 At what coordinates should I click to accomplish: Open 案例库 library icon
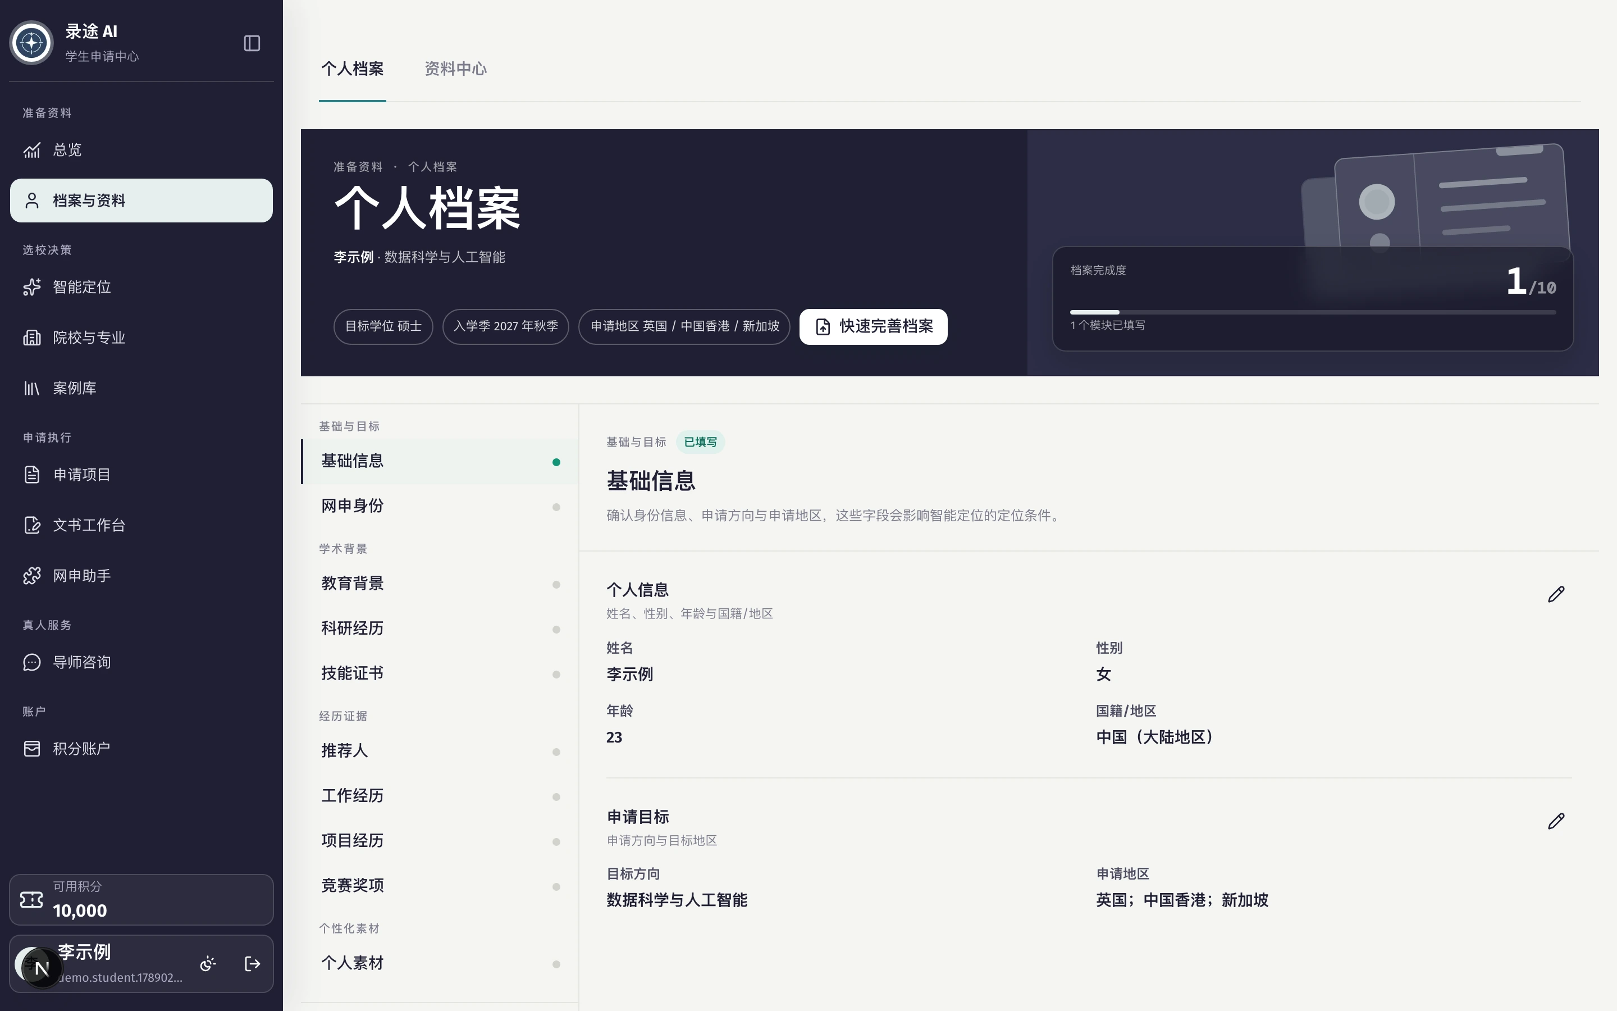tap(32, 389)
